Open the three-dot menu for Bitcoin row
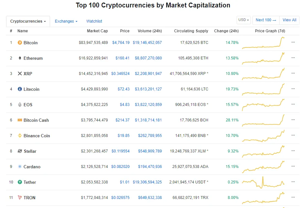This screenshot has height=208, width=307. tap(293, 42)
